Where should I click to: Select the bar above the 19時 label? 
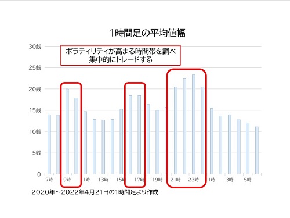click(x=157, y=142)
